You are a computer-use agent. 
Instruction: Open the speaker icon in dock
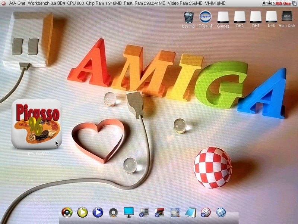tap(113, 213)
